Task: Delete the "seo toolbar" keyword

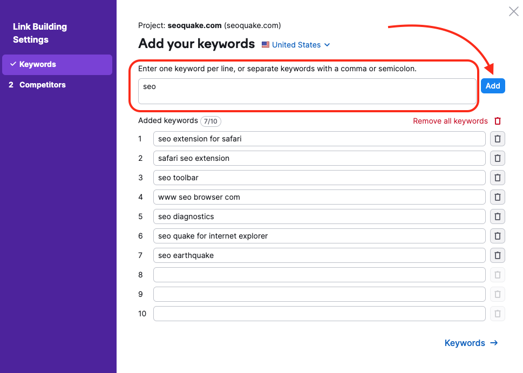Action: tap(497, 178)
